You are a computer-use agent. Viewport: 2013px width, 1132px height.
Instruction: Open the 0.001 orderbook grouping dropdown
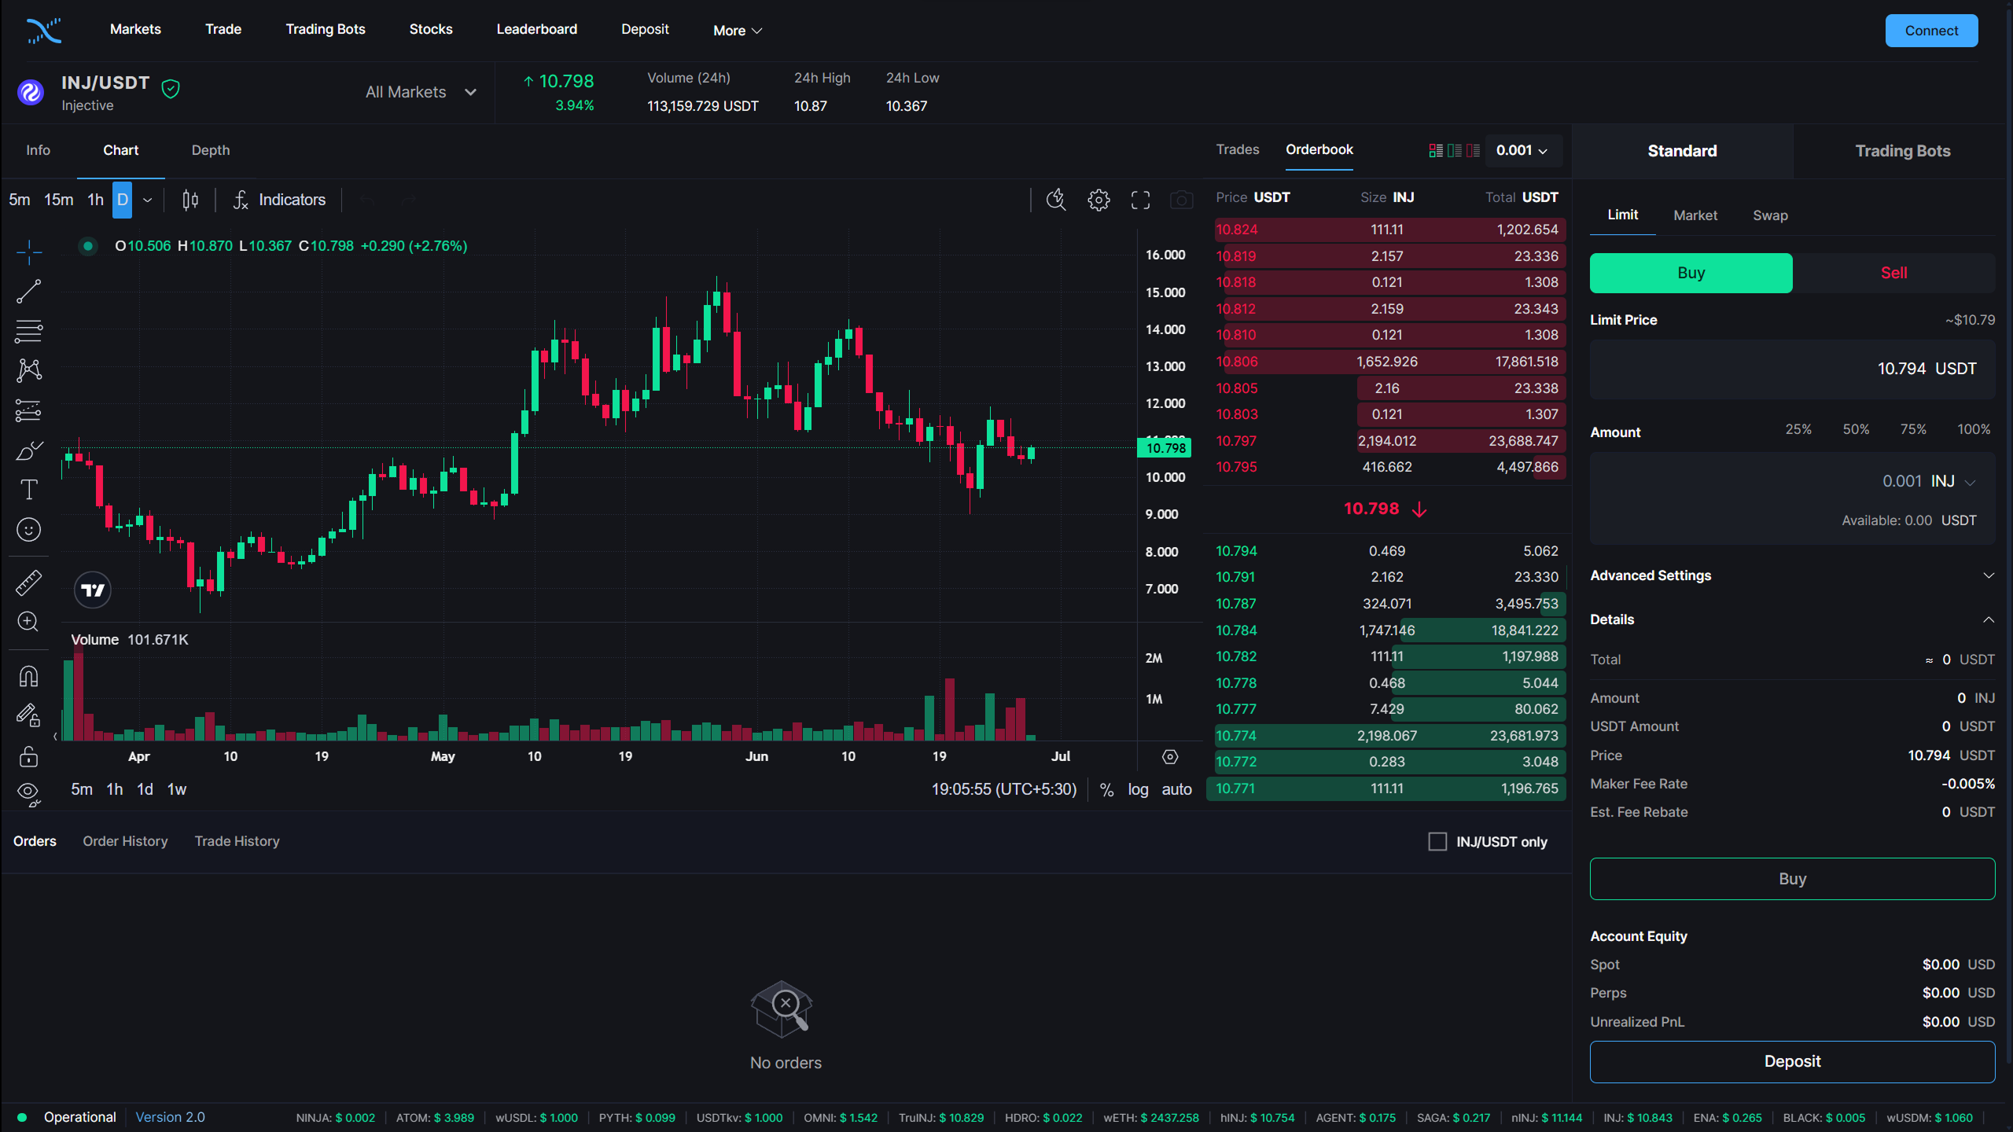coord(1522,150)
